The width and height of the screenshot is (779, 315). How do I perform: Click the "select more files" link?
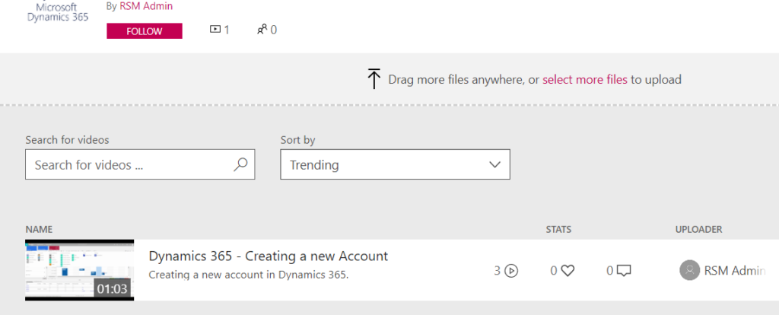pyautogui.click(x=584, y=79)
